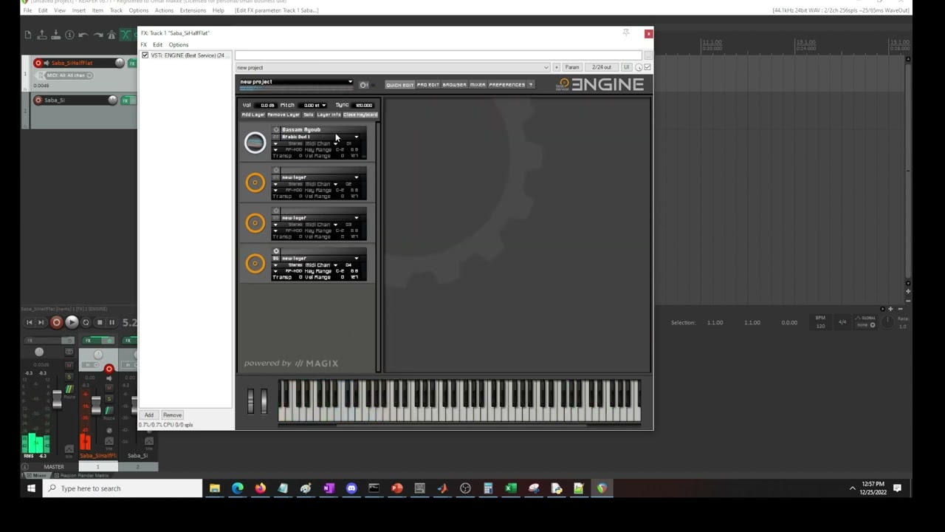Click the Solo button in ENGINE layer controls
The height and width of the screenshot is (532, 945).
point(309,115)
